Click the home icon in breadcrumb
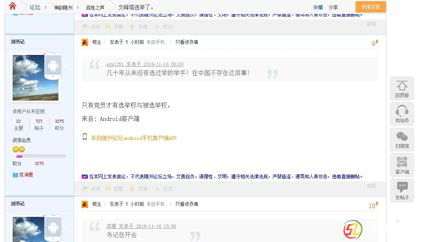Screen dimensions: 425x242 pos(13,6)
